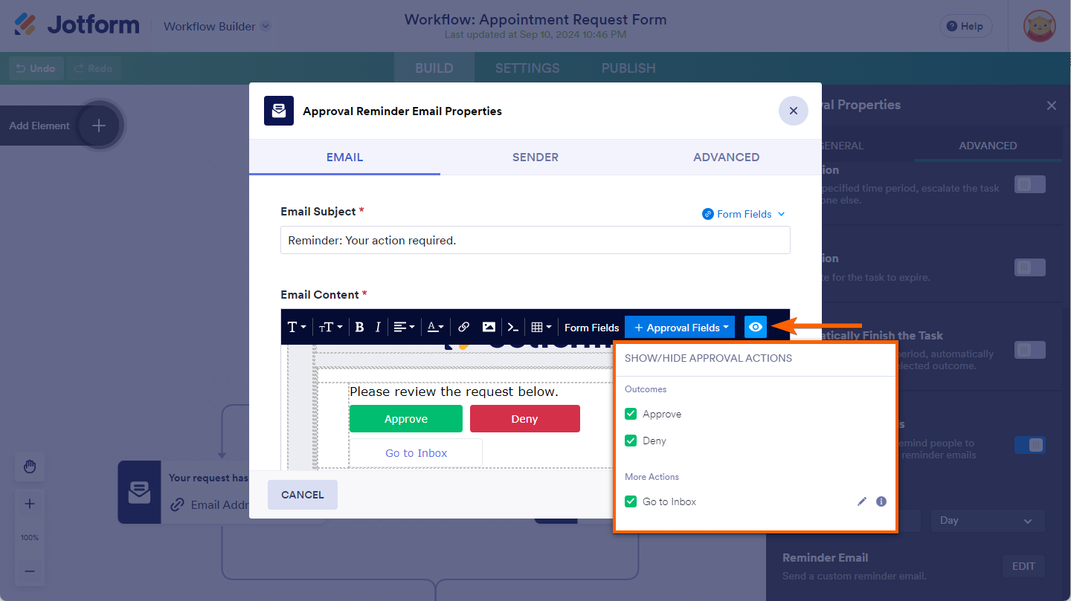
Task: Click the Add Element plus icon
Action: (99, 126)
